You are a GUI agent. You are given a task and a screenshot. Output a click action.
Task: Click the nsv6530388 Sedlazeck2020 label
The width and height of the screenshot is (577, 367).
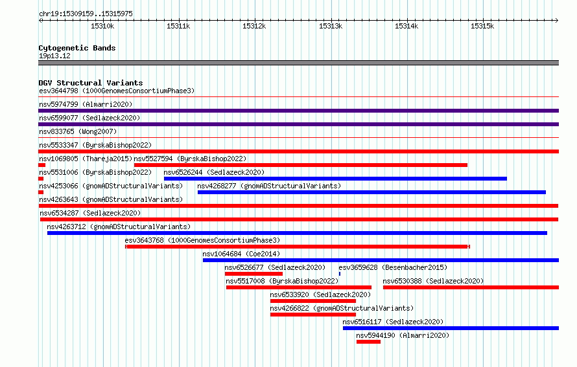point(433,281)
